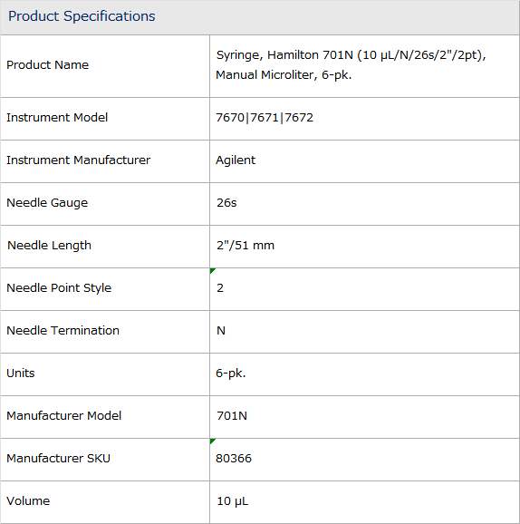Select the Instrument Model label

tap(57, 118)
